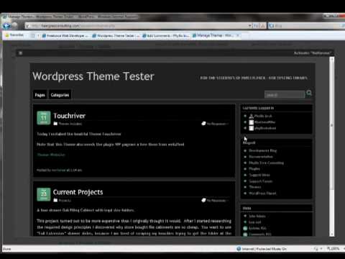Click preview scrollbar up arrow

click(332, 60)
